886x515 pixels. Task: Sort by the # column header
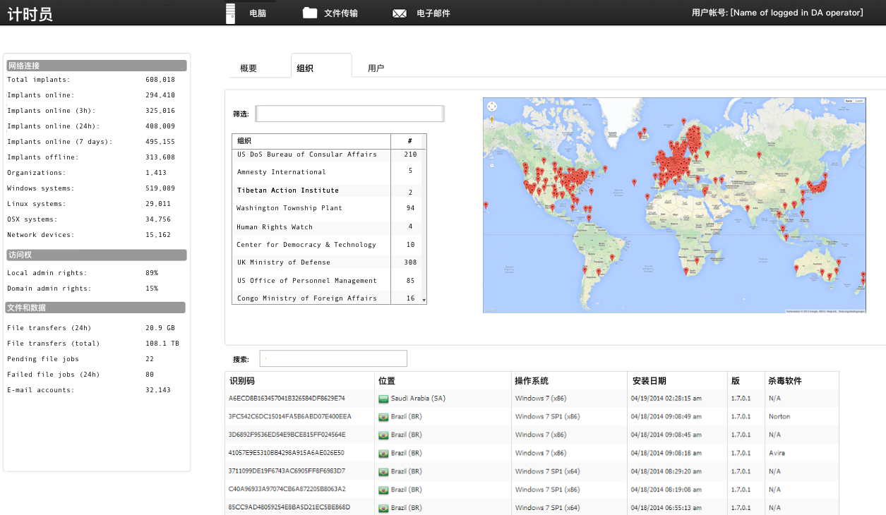409,140
